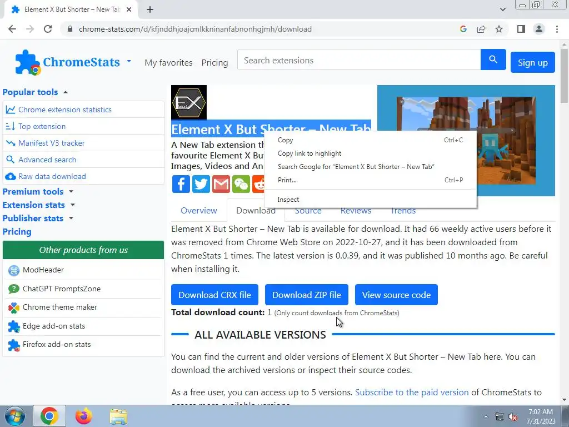Click the blue search magnifier button
This screenshot has width=569, height=427.
(493, 59)
